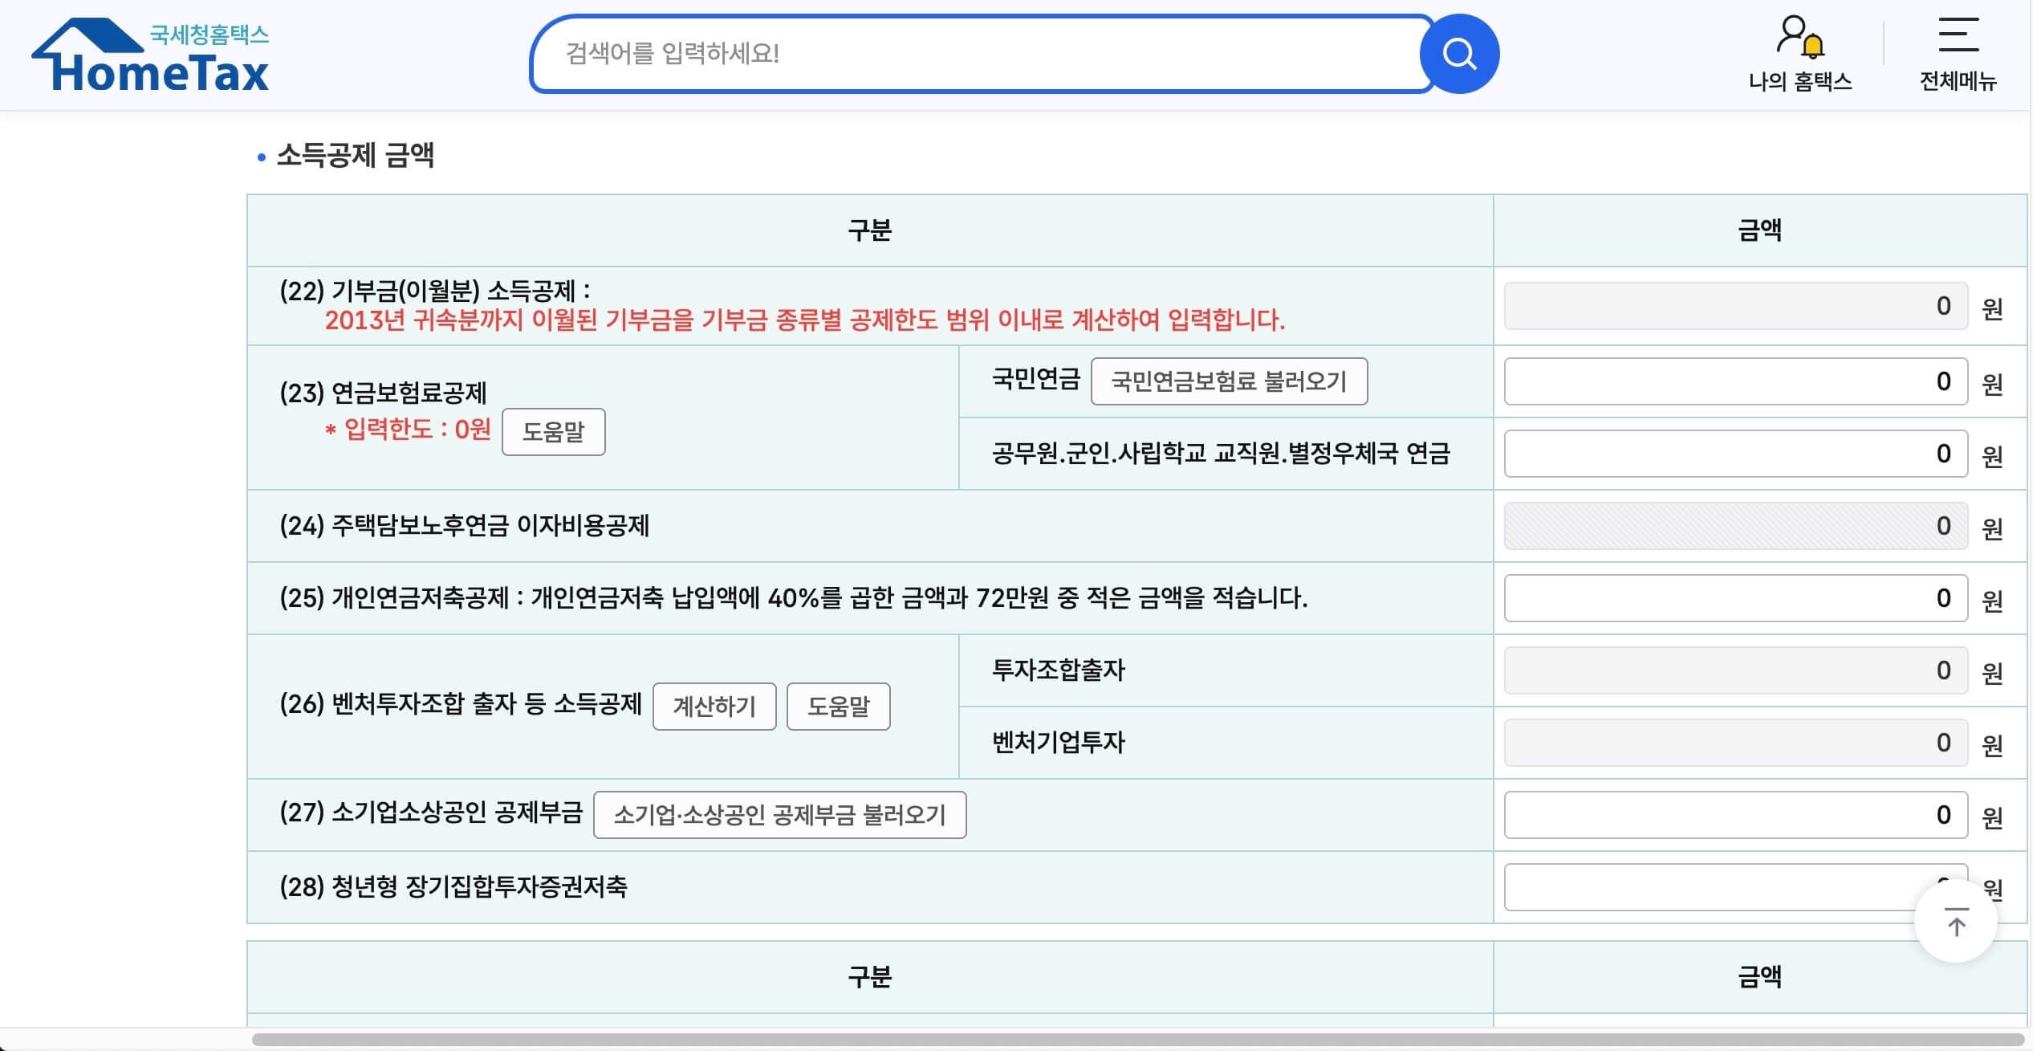The width and height of the screenshot is (2033, 1051).
Task: Click 국민연금보험료 불러오기 button
Action: click(x=1230, y=381)
